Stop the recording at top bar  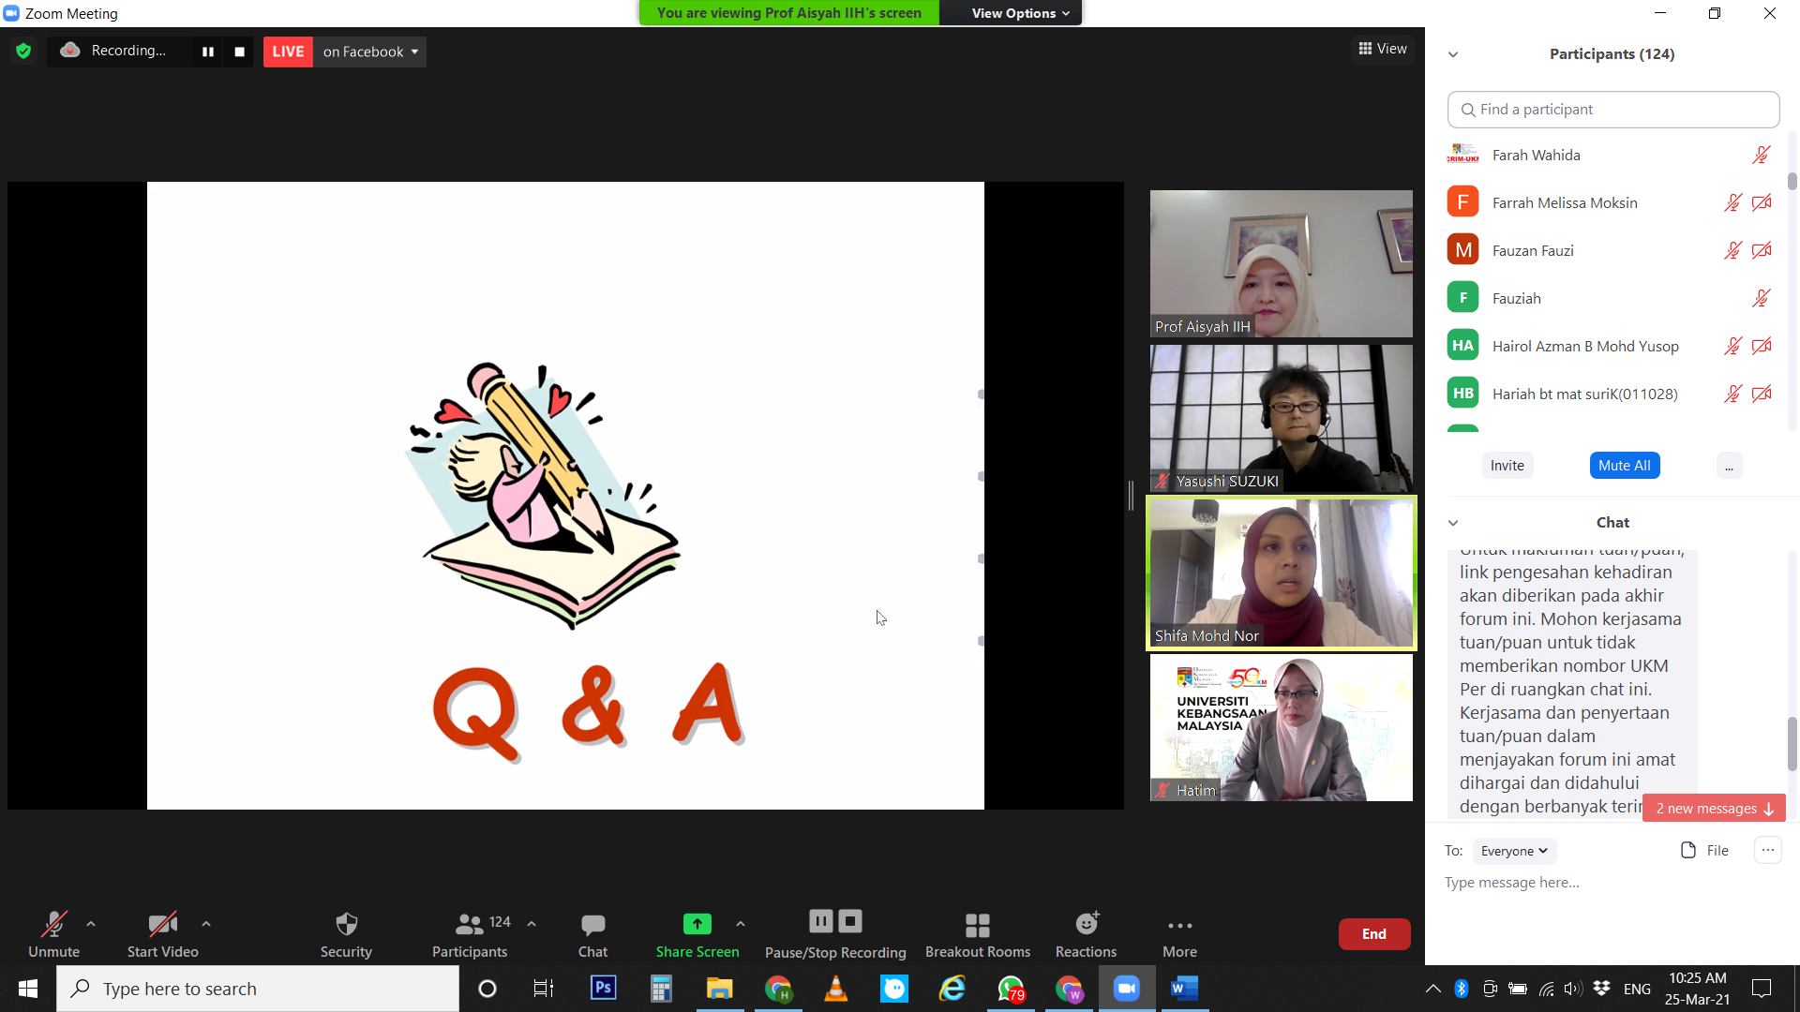239,52
